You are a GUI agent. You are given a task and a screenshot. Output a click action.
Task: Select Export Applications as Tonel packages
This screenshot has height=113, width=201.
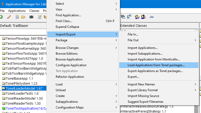pos(155,71)
